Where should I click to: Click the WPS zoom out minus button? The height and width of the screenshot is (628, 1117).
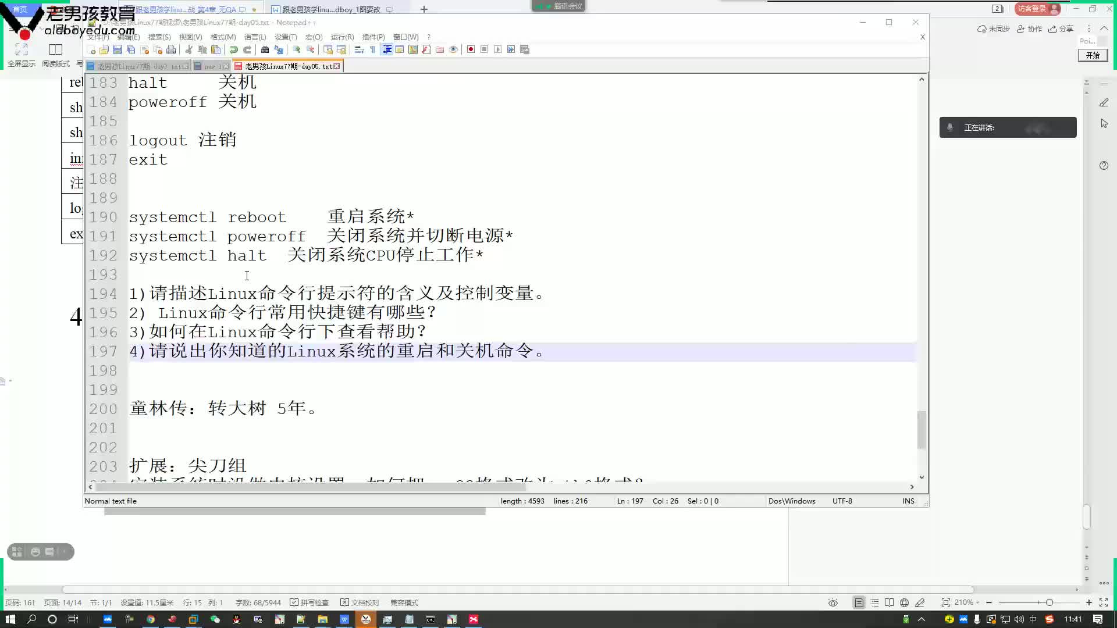pyautogui.click(x=989, y=602)
